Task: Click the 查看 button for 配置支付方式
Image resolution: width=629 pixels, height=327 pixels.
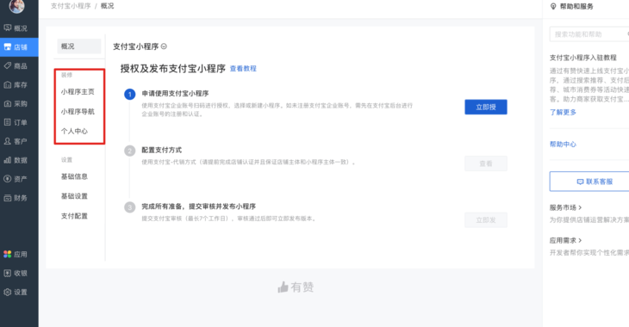Action: tap(486, 163)
